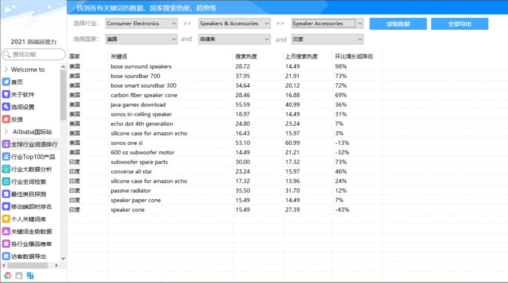Open 访客数据导出 hash icon

pyautogui.click(x=6, y=256)
